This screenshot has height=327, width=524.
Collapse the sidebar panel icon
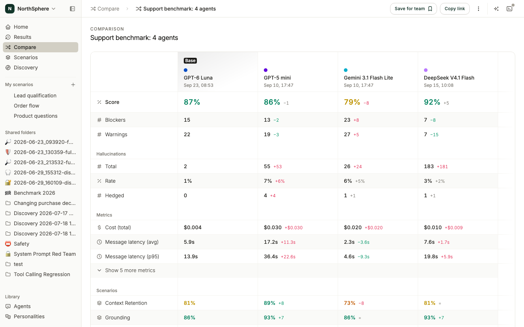72,9
